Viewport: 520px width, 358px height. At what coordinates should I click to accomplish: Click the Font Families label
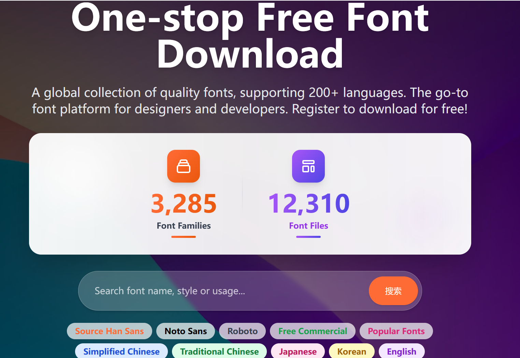(184, 226)
